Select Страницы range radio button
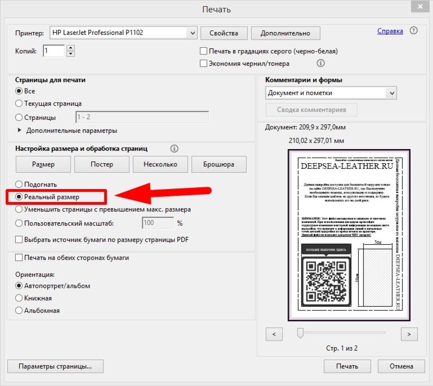Viewport: 433px width, 386px height. pyautogui.click(x=19, y=118)
